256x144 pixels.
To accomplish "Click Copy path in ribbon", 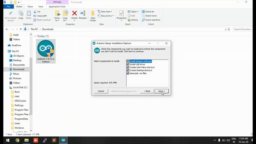I will [40, 16].
